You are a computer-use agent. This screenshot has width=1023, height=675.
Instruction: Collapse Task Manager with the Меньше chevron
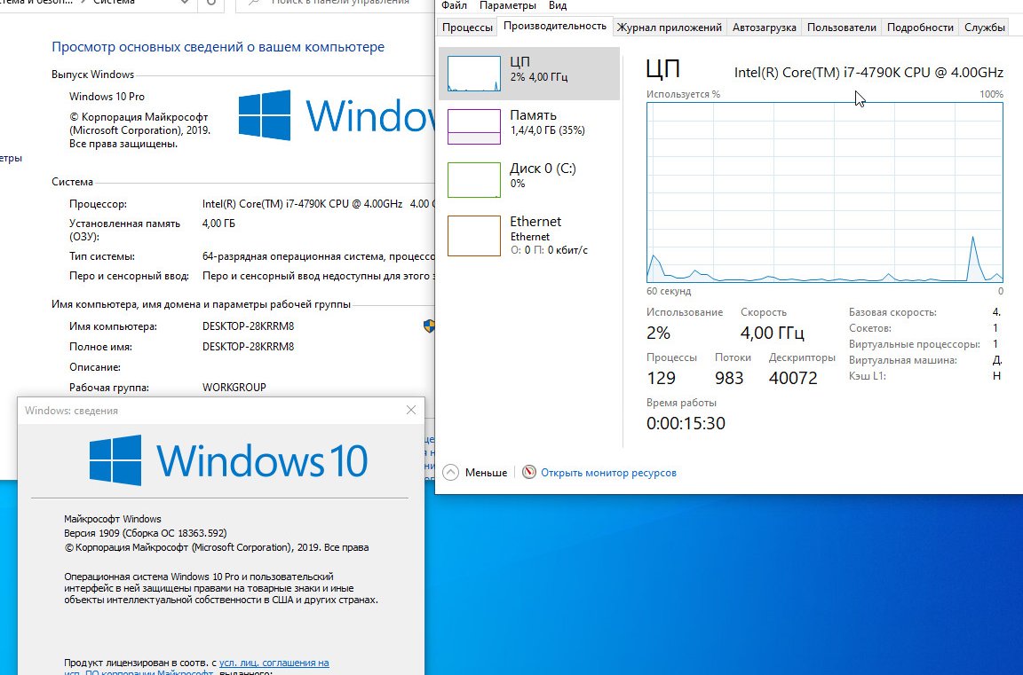451,473
